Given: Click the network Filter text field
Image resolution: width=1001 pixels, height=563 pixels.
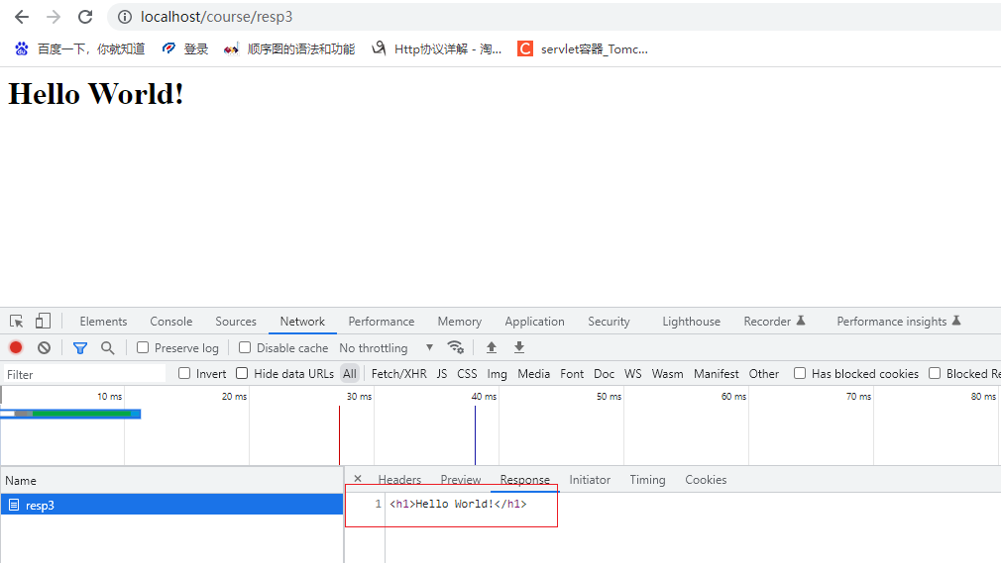Looking at the screenshot, I should point(84,374).
